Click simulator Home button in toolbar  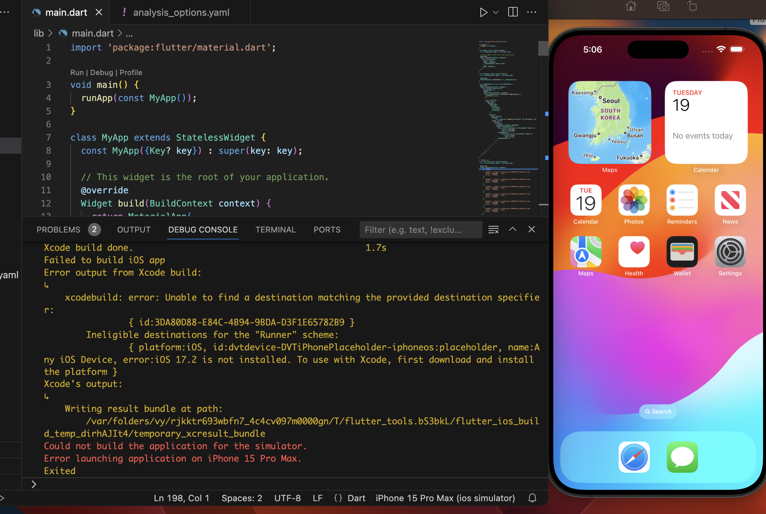click(x=631, y=6)
